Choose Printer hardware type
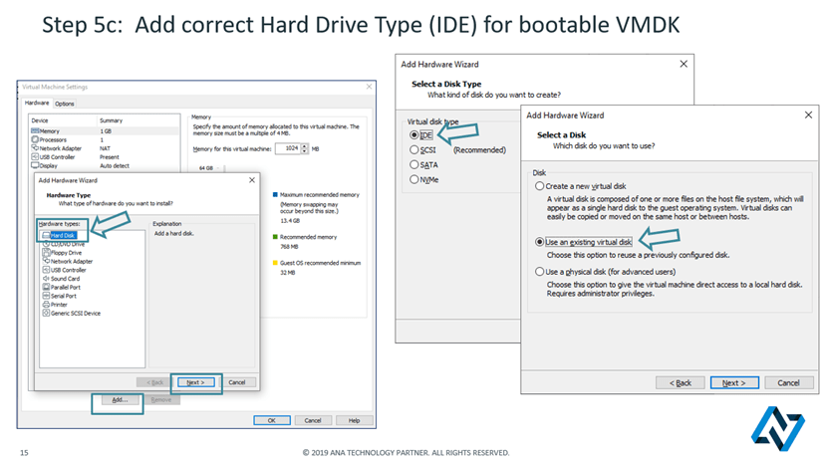This screenshot has height=460, width=824. point(61,305)
